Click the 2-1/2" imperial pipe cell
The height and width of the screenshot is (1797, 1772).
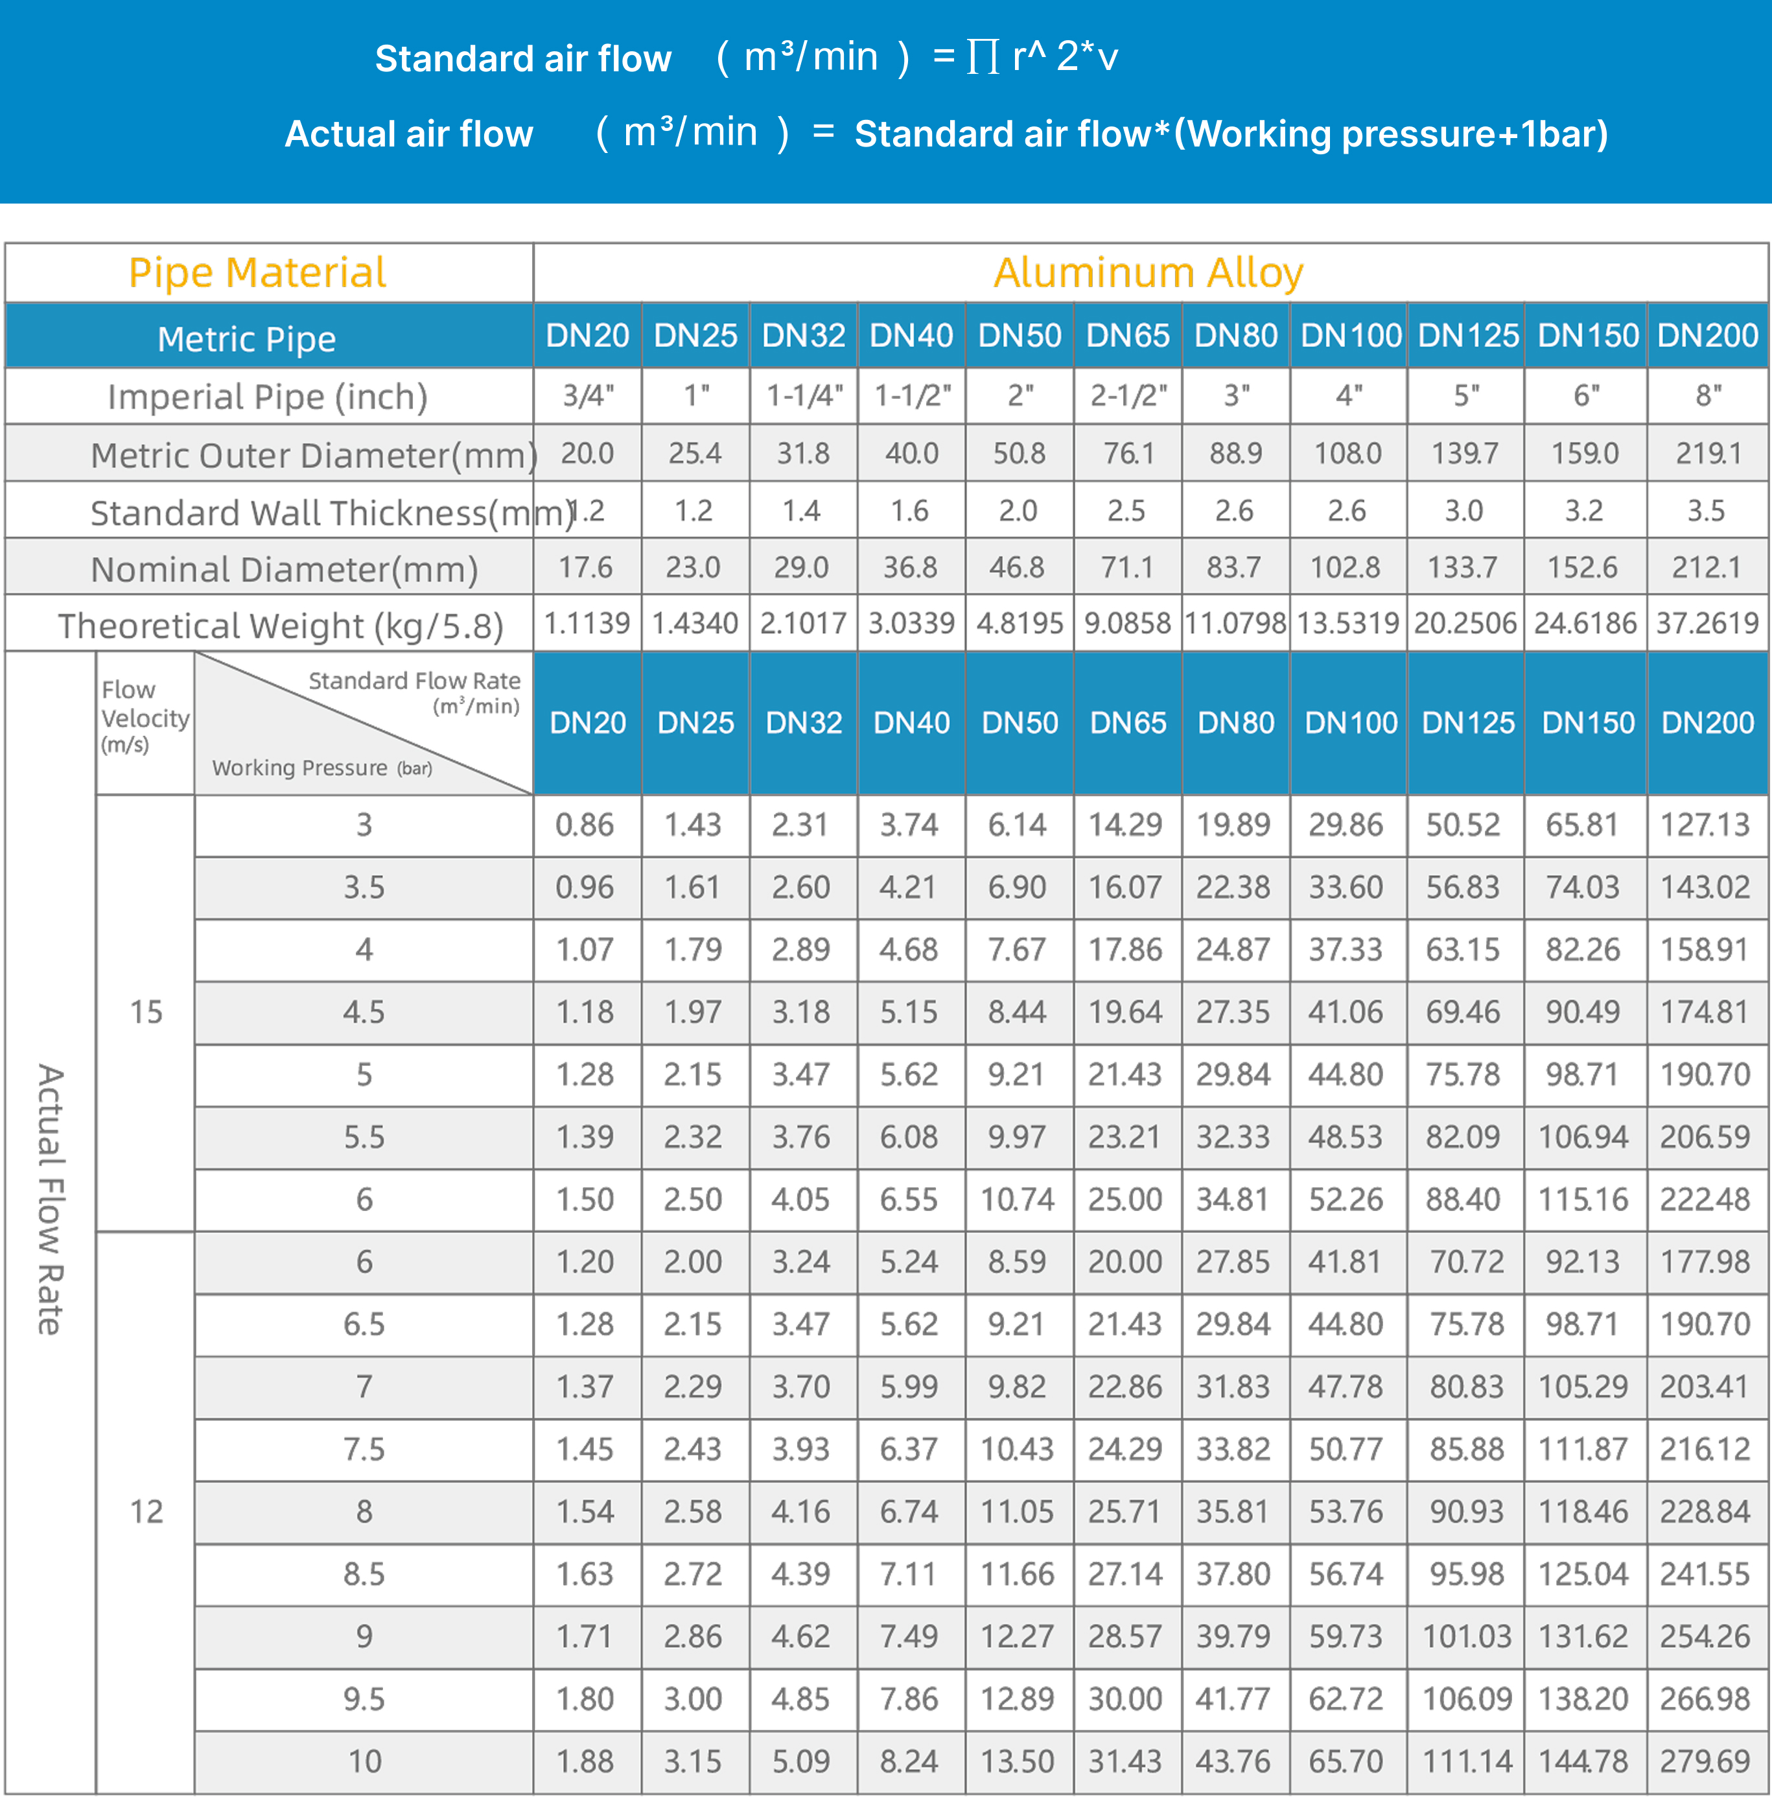tap(1128, 396)
